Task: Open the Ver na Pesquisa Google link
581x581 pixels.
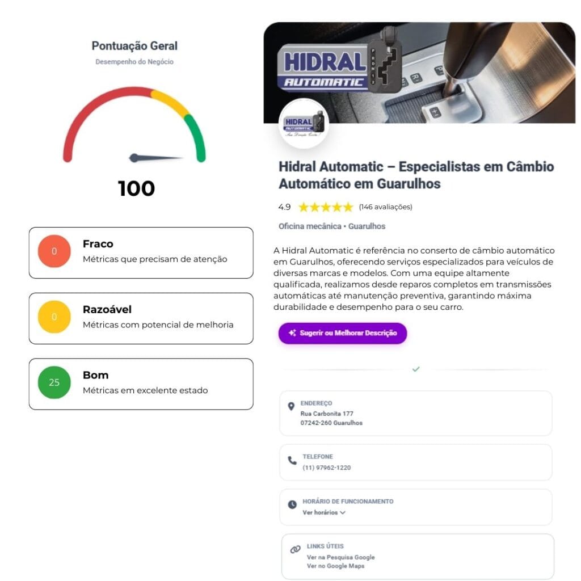Action: click(x=340, y=557)
